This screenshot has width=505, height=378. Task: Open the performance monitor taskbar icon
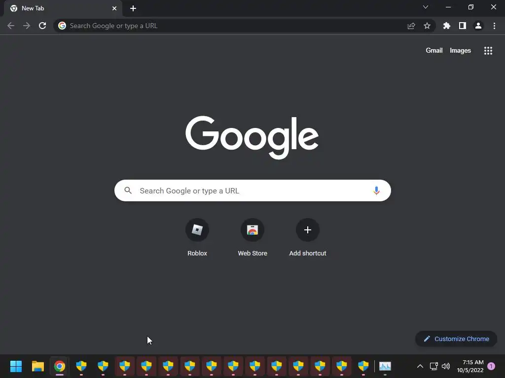pyautogui.click(x=385, y=366)
